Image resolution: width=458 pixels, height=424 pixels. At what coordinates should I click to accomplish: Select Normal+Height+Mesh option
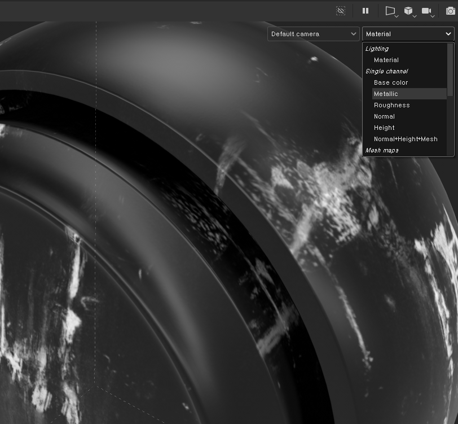409,139
